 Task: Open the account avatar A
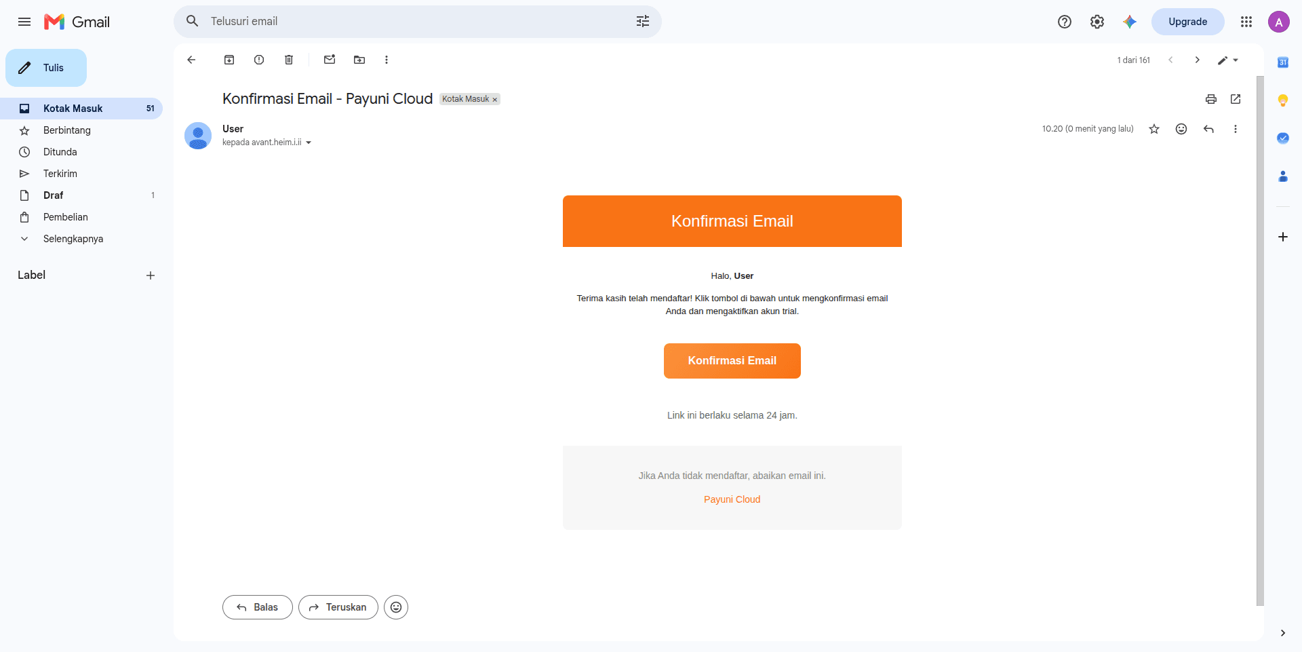point(1279,22)
